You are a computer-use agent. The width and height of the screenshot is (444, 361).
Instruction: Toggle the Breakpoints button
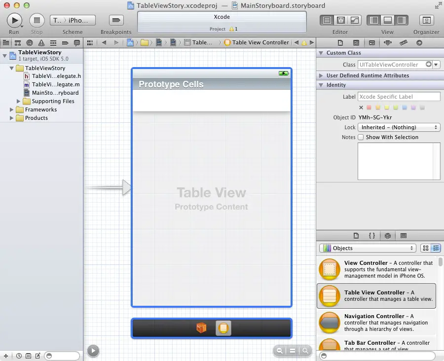click(116, 20)
